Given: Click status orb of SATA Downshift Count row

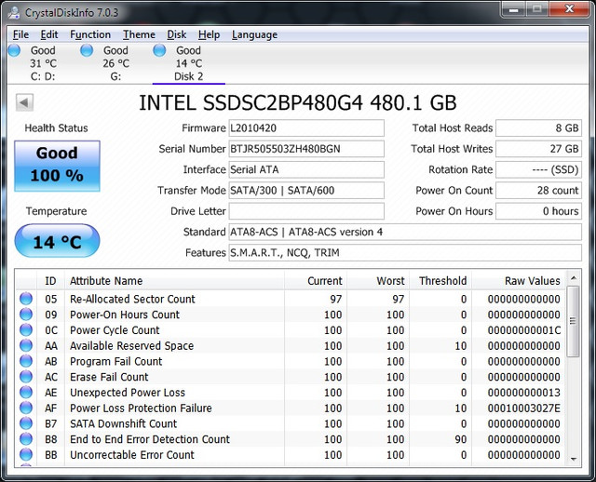Looking at the screenshot, I should pyautogui.click(x=26, y=423).
